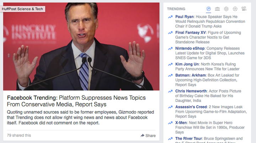Click the HuffPost Science & Tech label

(x=22, y=9)
